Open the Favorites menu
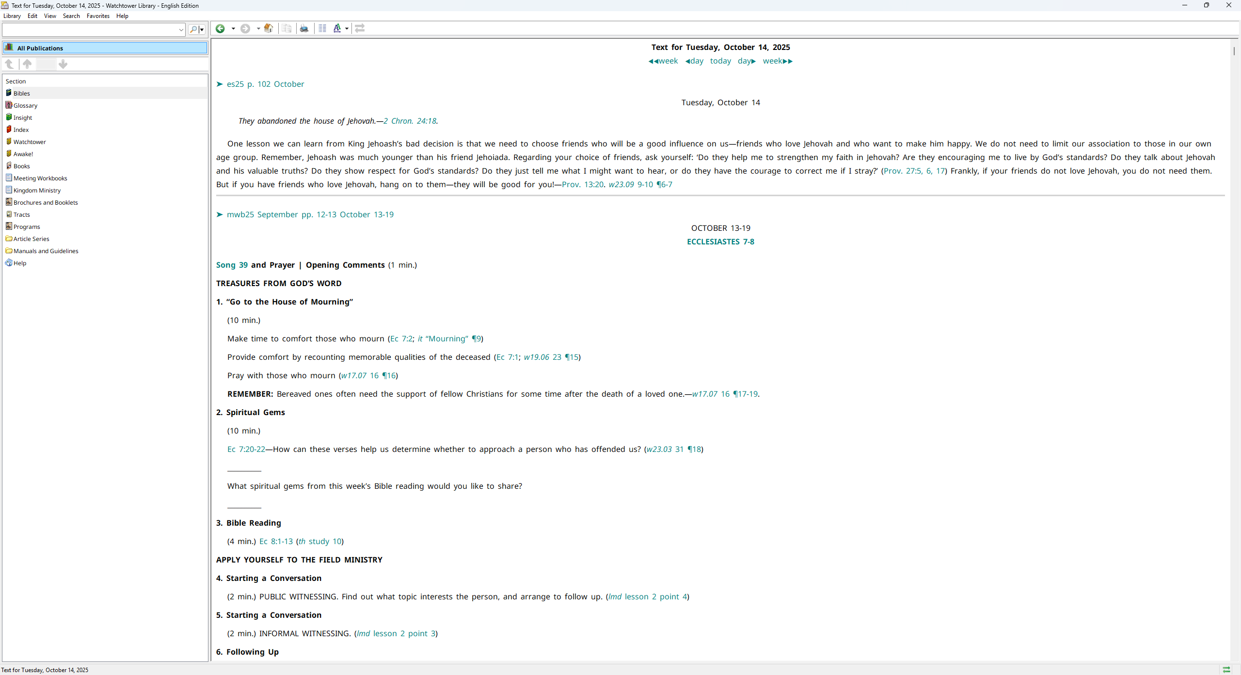Viewport: 1241px width, 675px height. click(98, 16)
